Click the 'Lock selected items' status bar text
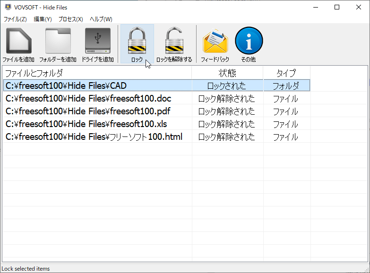Screen dimensions: 370x273 pyautogui.click(x=26, y=269)
